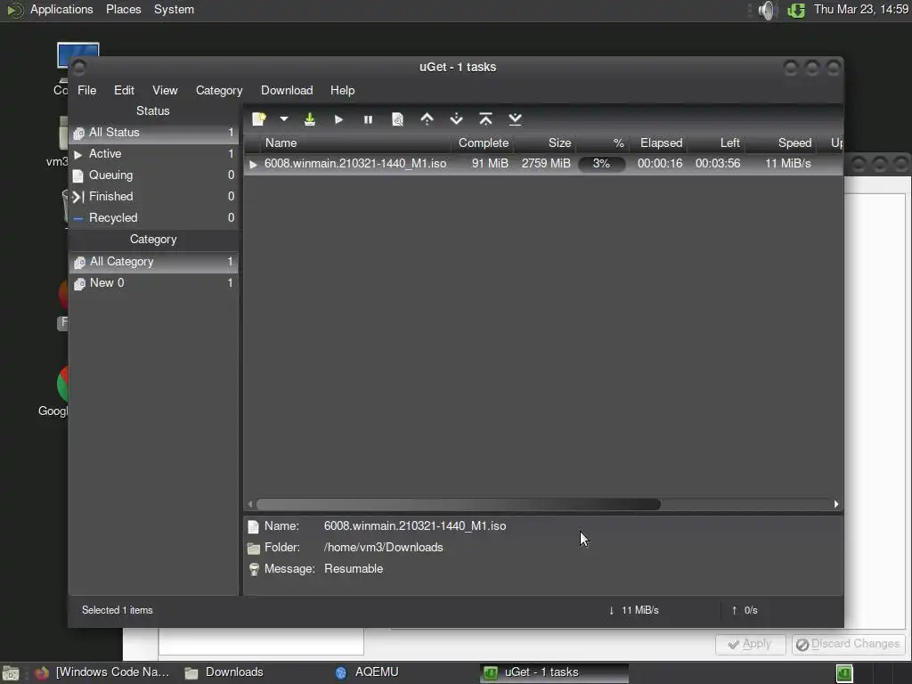Select the Finished status filter
This screenshot has width=912, height=684.
point(153,197)
